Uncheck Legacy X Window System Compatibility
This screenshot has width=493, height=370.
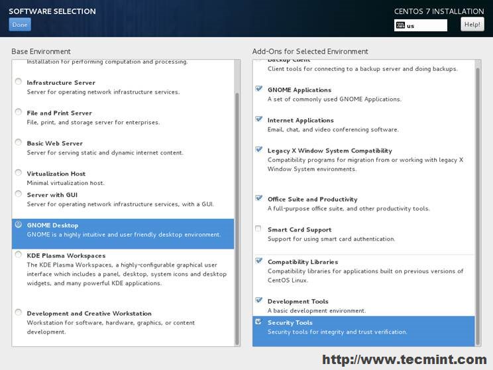(x=258, y=149)
